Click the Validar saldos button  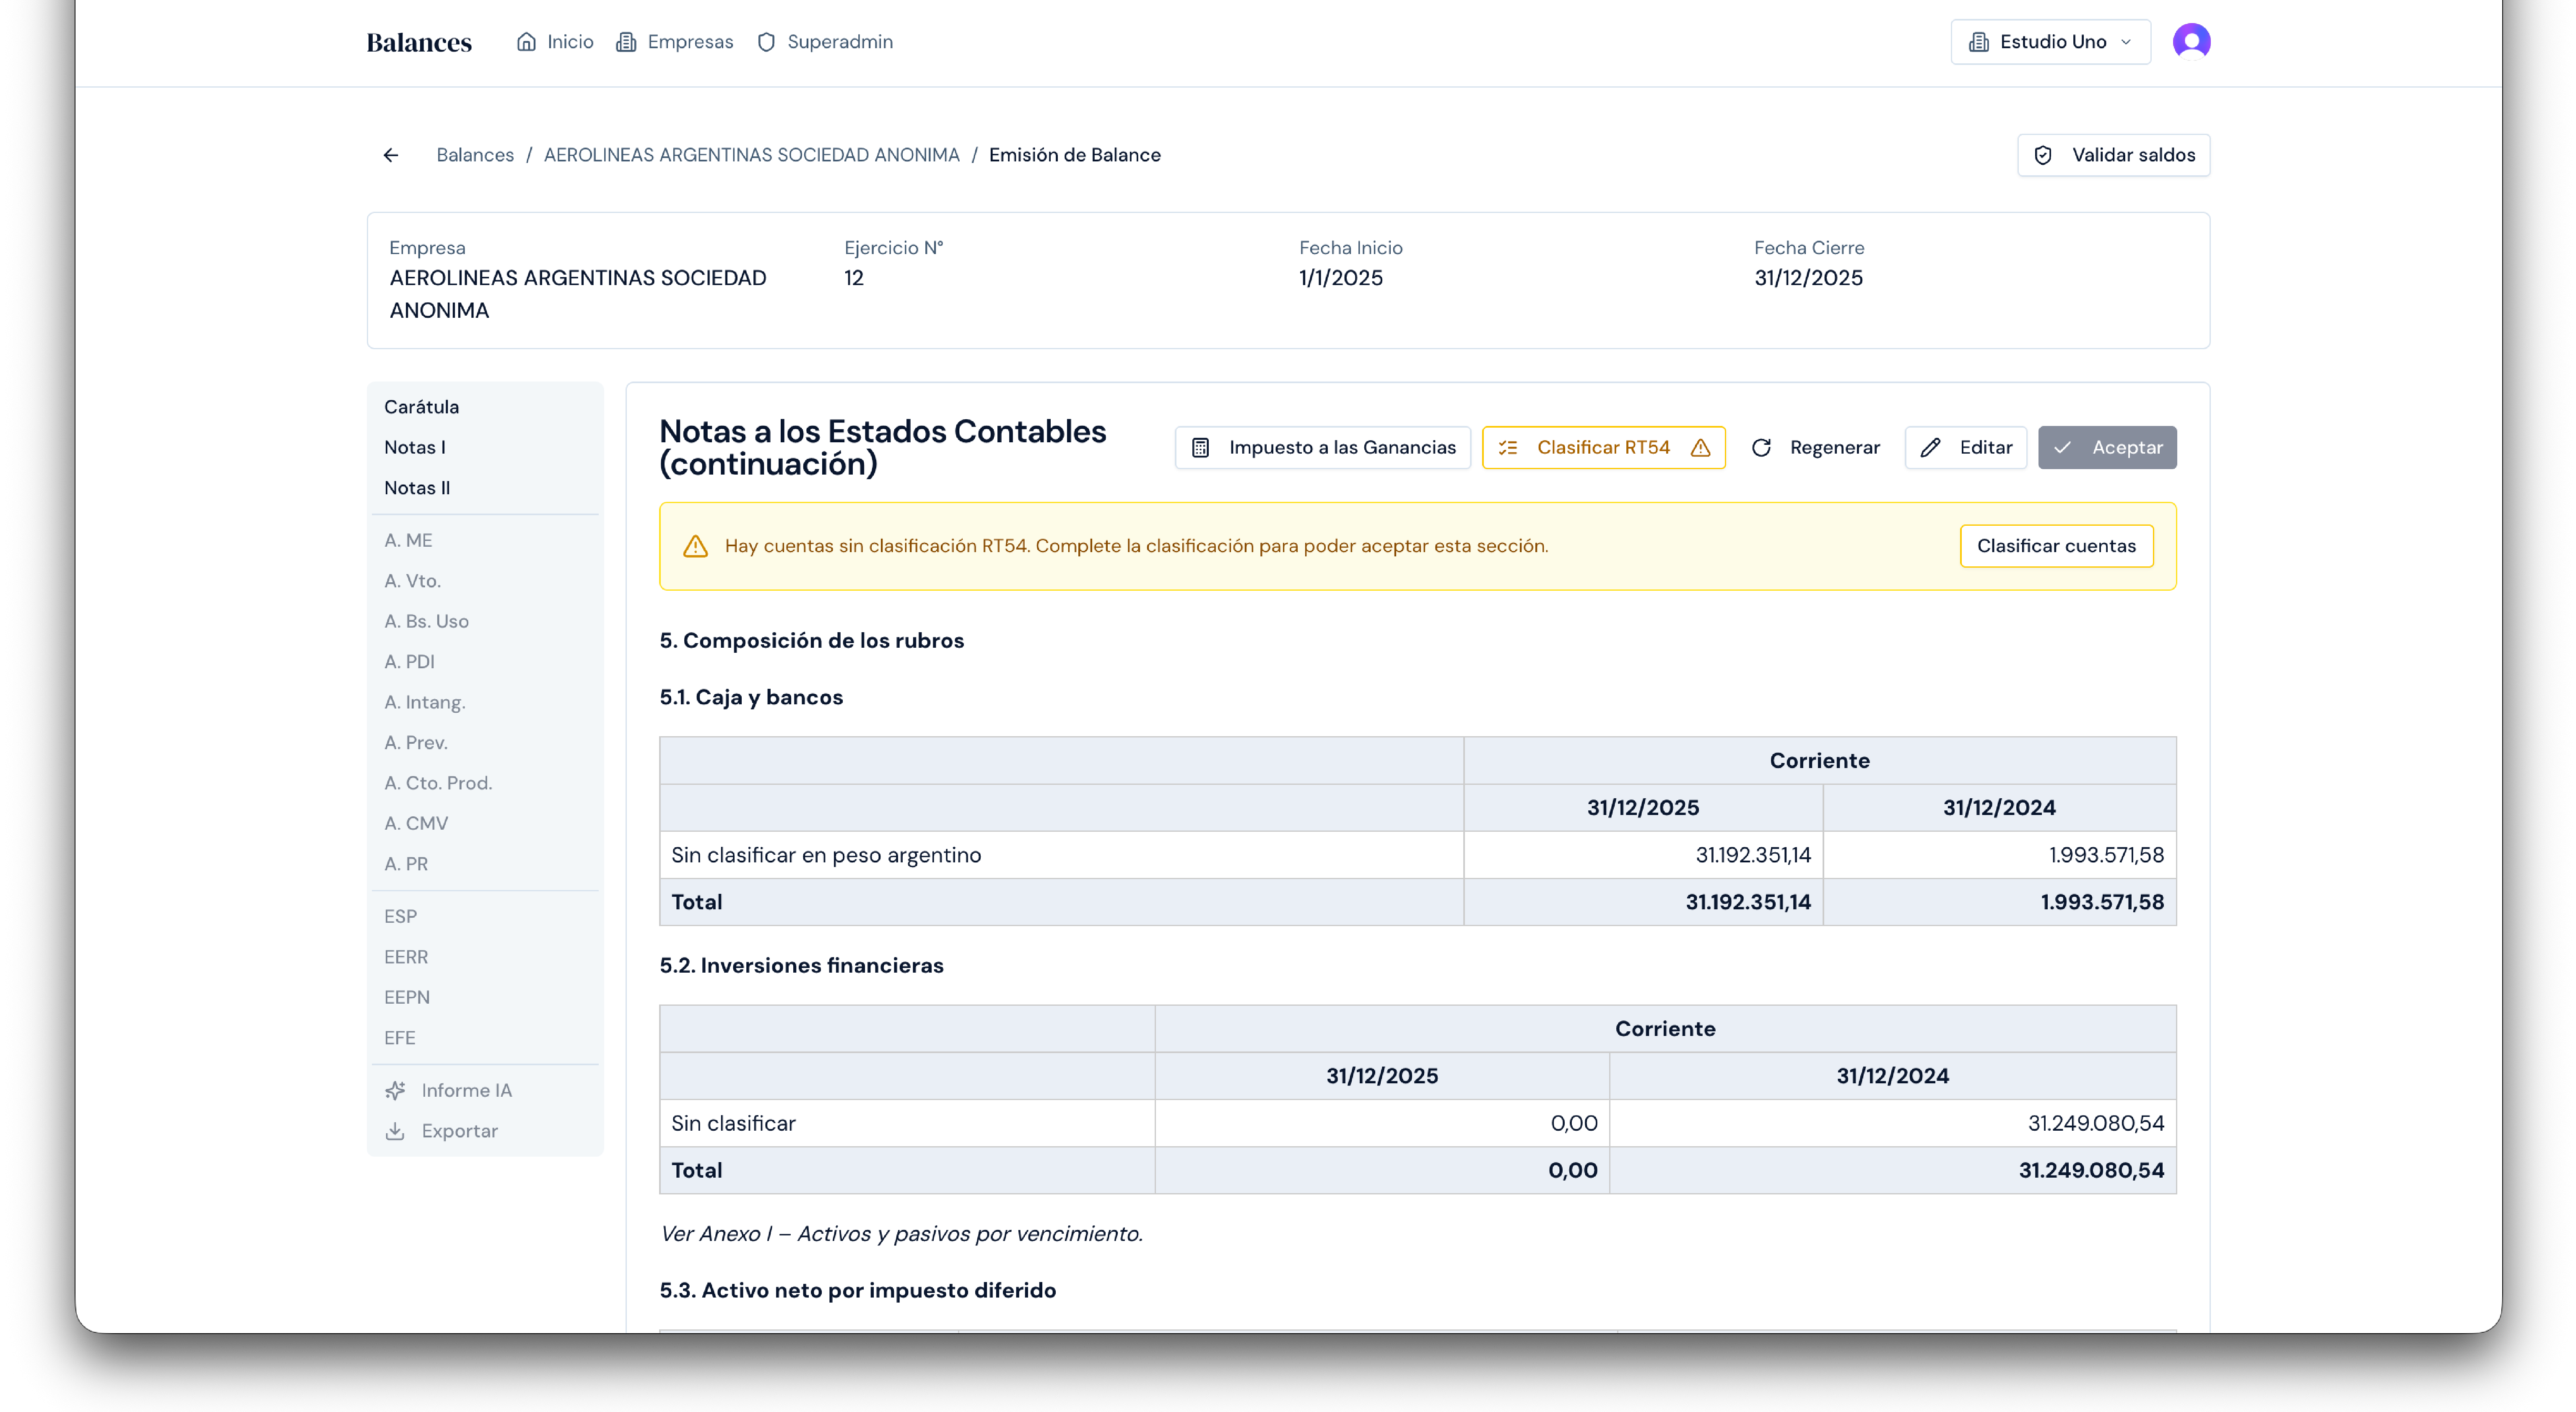coord(2113,155)
